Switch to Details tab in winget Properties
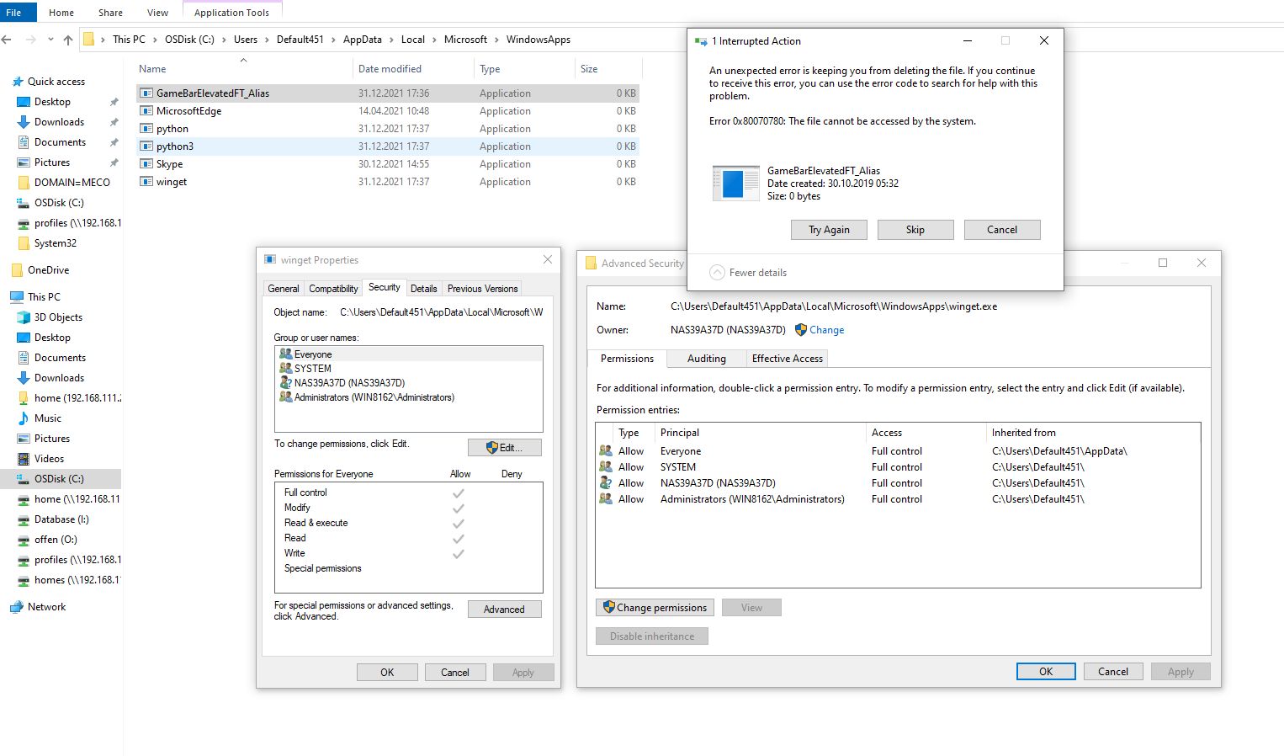This screenshot has height=756, width=1284. [x=424, y=289]
